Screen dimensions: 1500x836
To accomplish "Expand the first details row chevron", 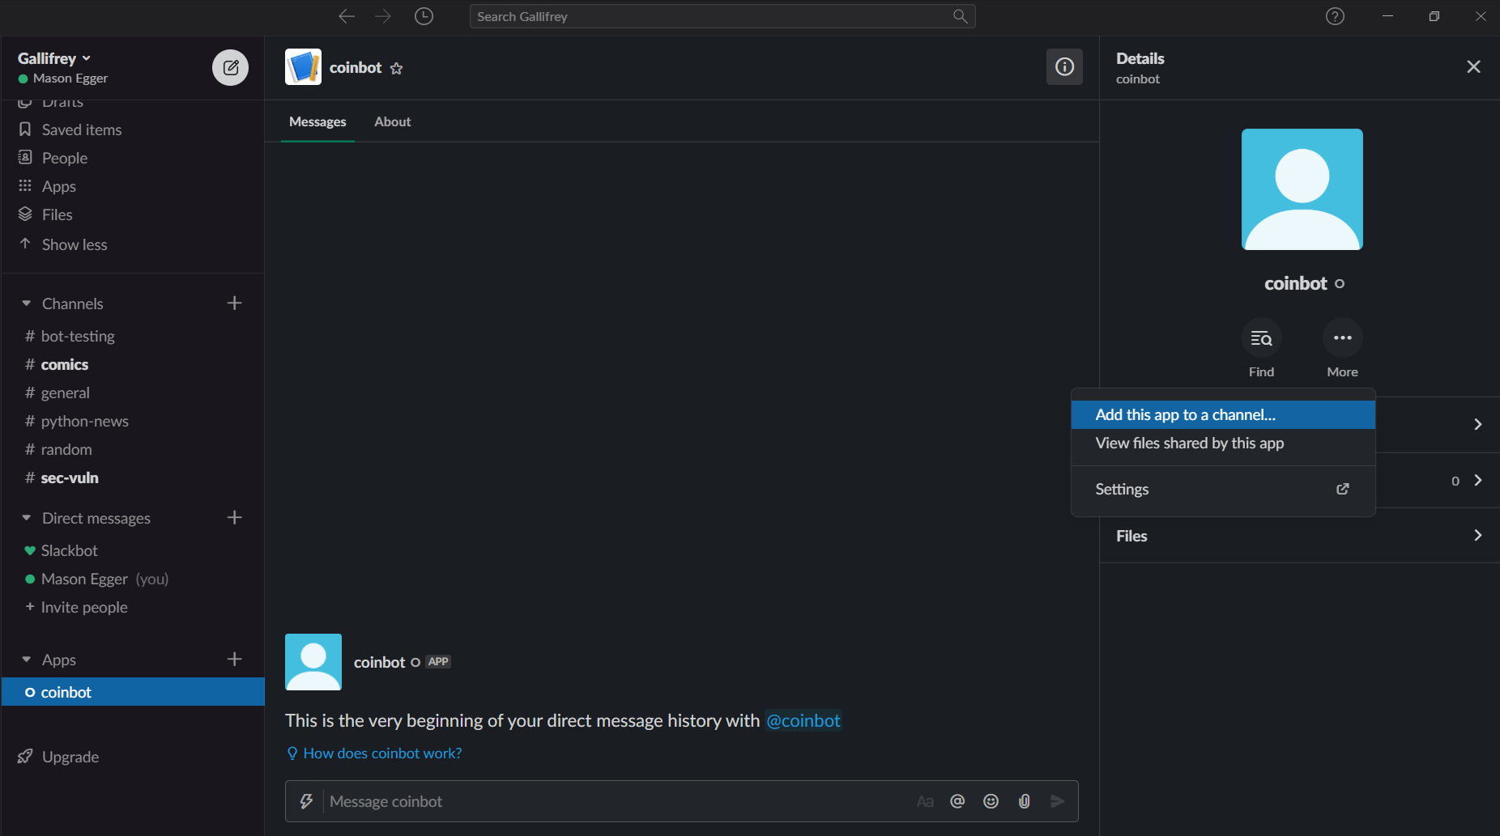I will coord(1477,424).
